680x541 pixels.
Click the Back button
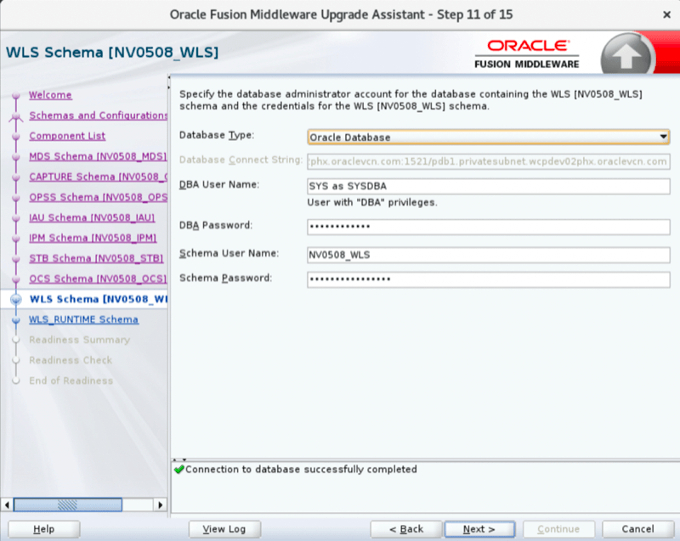pos(406,529)
